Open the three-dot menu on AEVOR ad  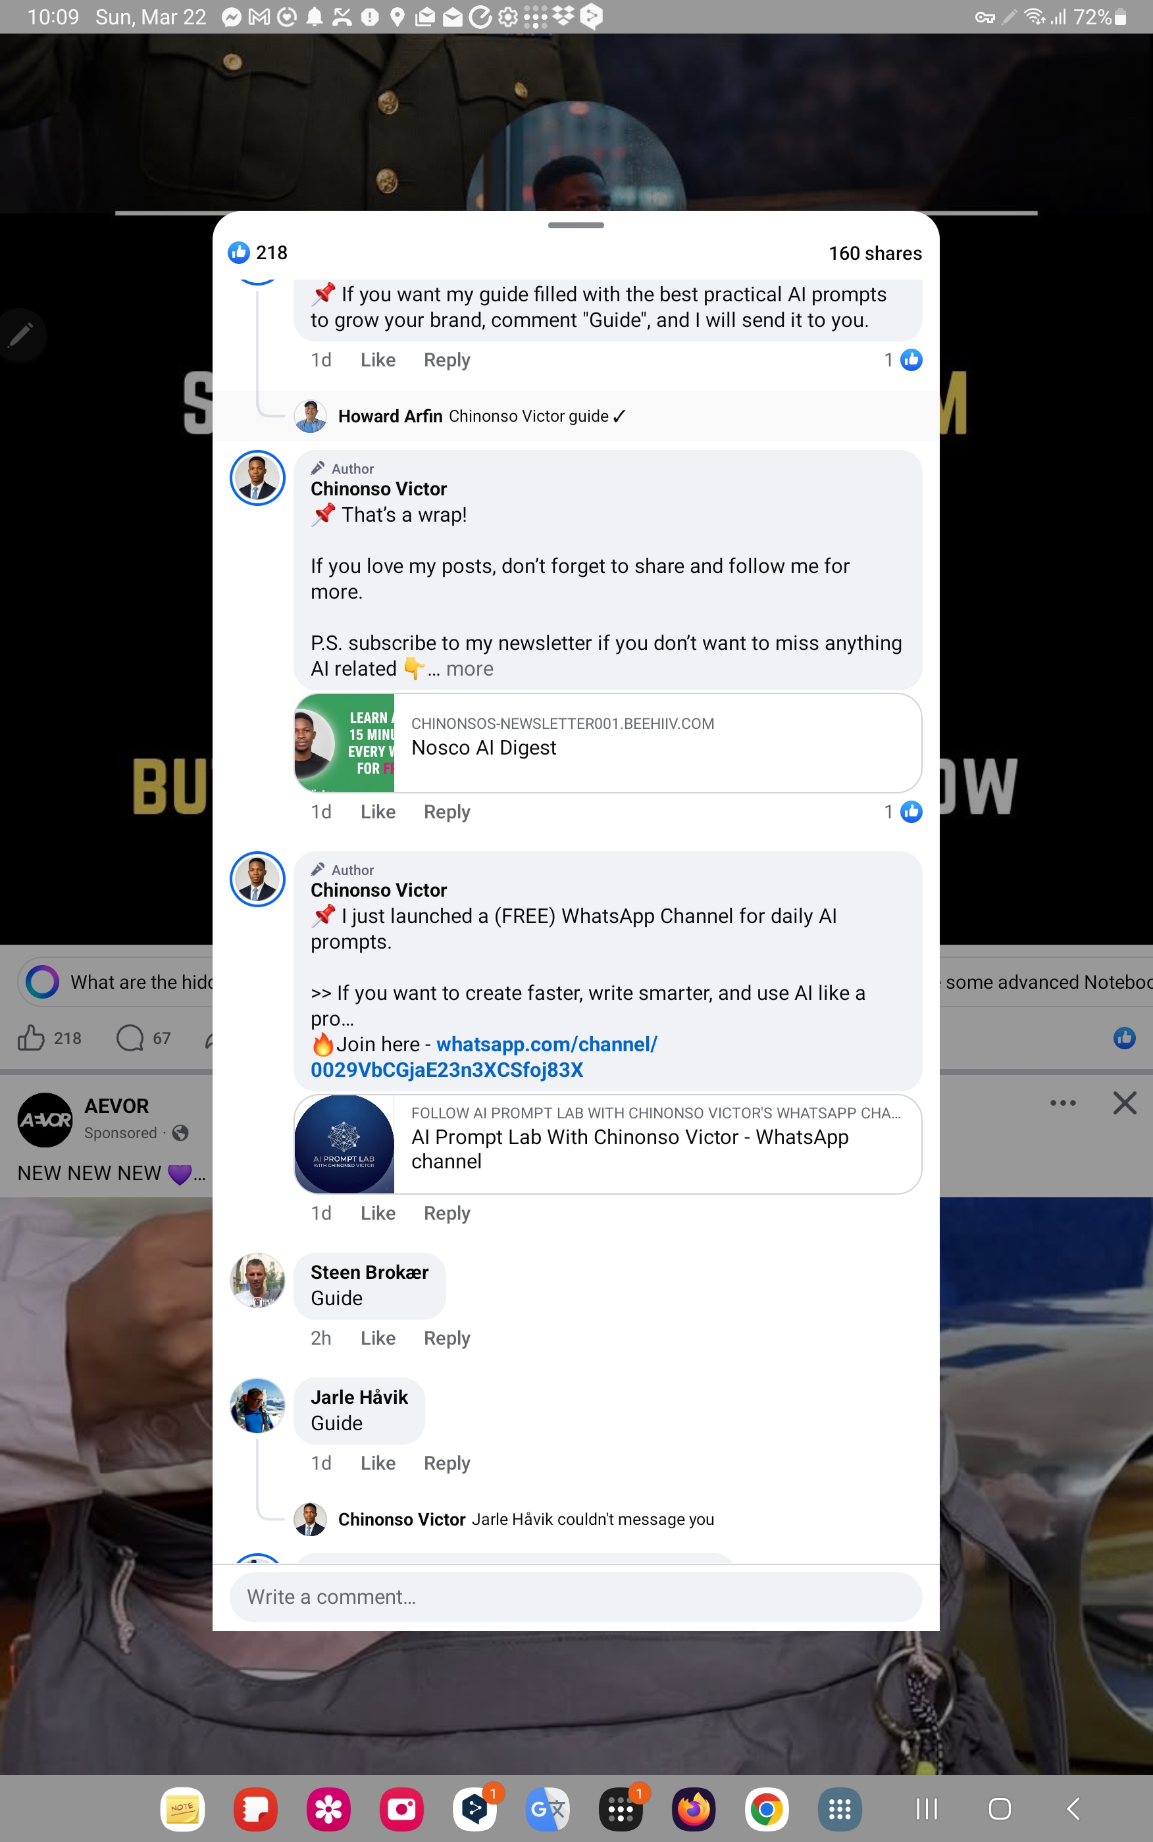tap(1062, 1103)
